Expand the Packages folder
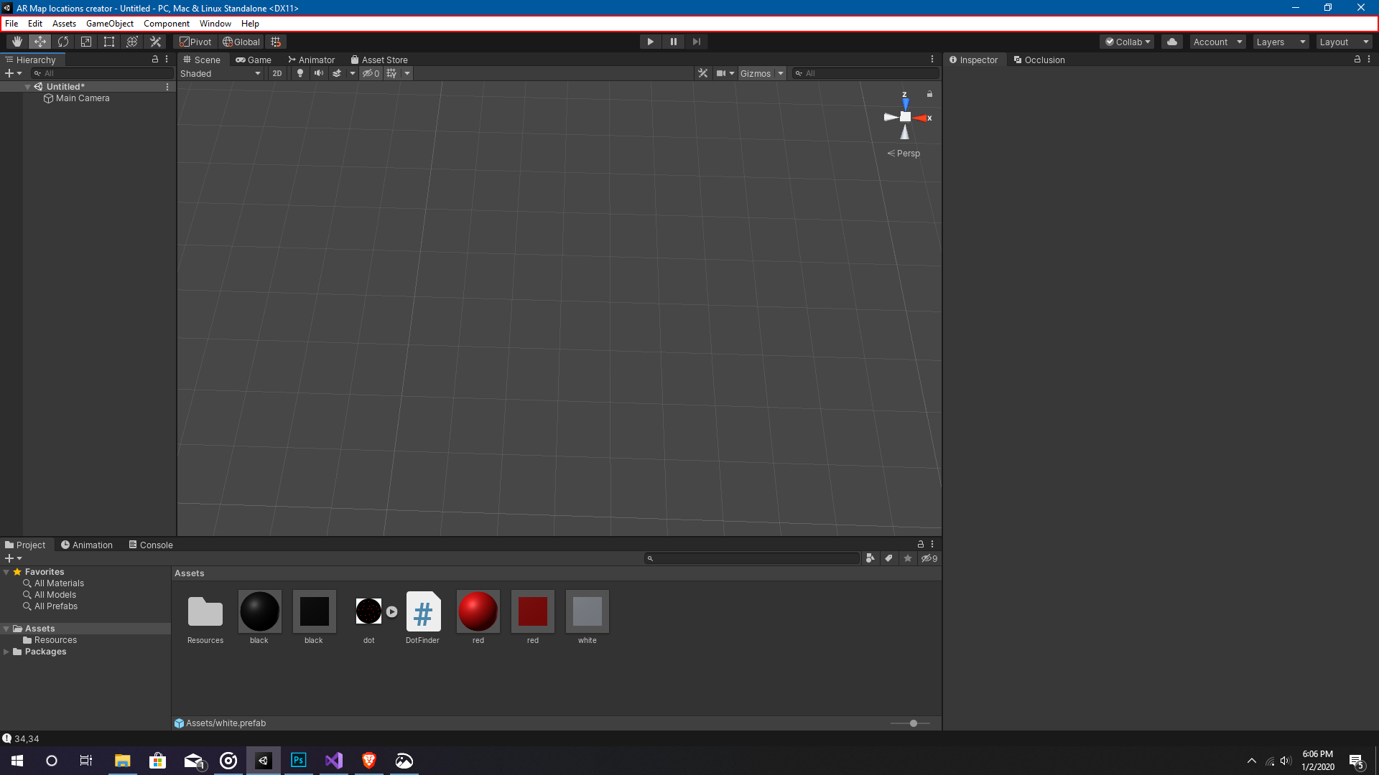This screenshot has height=775, width=1379. point(6,652)
